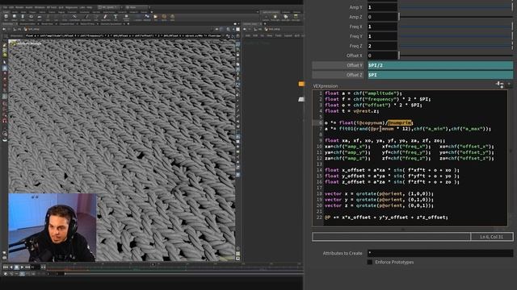This screenshot has width=517, height=290.
Task: Click the highlighted '@numprim' text on line 6
Action: [x=399, y=123]
